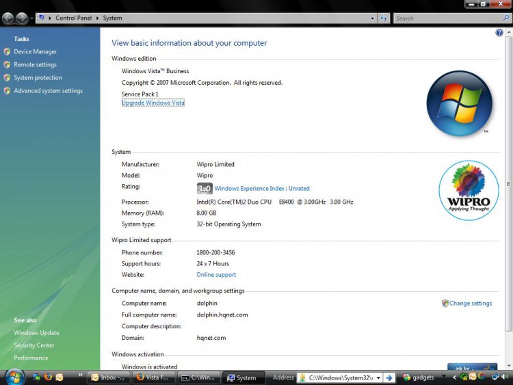Open the address bar history dropdown
513x385 pixels.
pyautogui.click(x=372, y=18)
